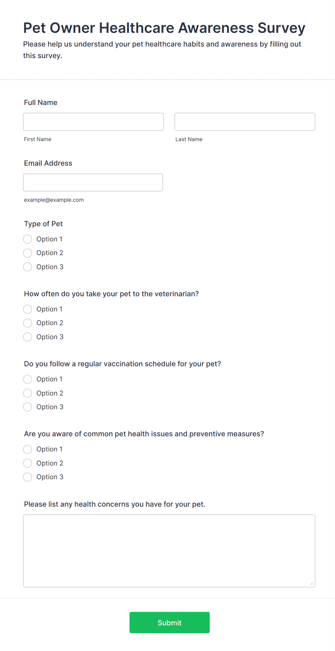Pick Option 3 for veterinarian visit frequency
Image resolution: width=335 pixels, height=651 pixels.
28,337
